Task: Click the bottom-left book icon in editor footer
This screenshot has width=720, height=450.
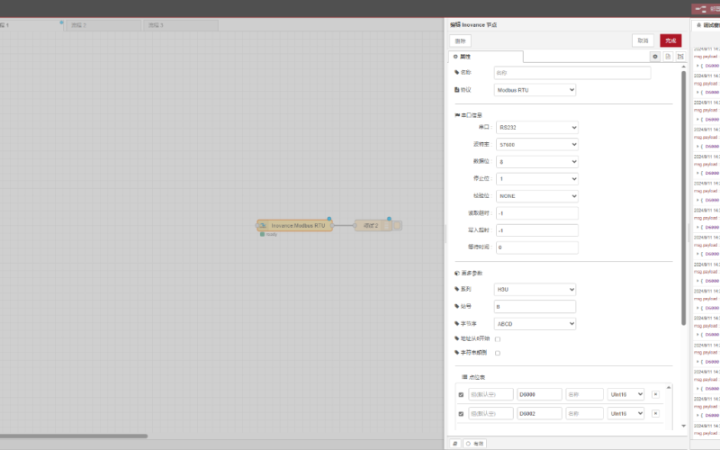Action: pos(454,443)
